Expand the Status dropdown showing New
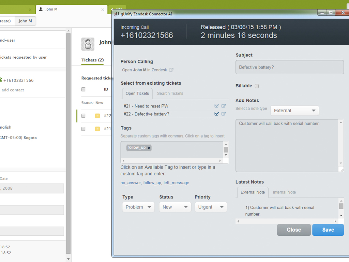 (x=175, y=207)
